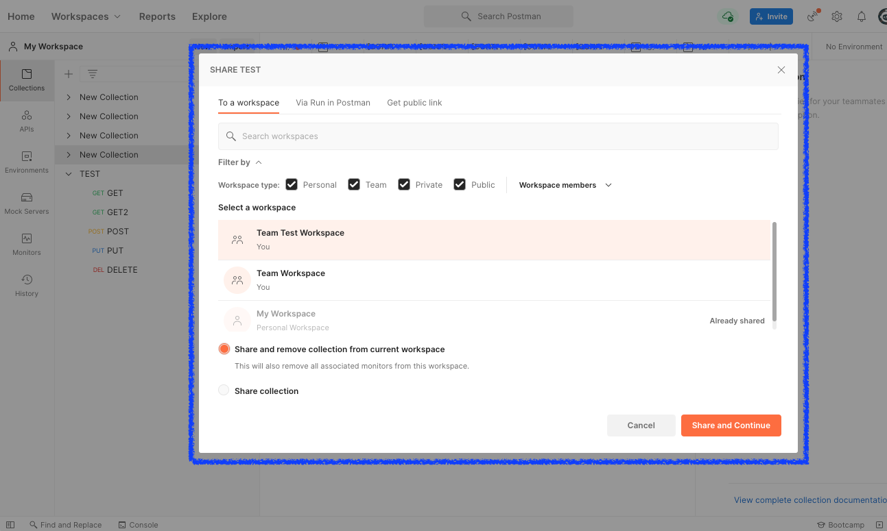
Task: Open the APIs sidebar section
Action: pos(27,121)
